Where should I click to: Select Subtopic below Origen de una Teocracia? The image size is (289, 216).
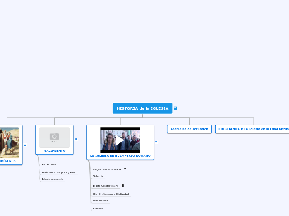(98, 176)
